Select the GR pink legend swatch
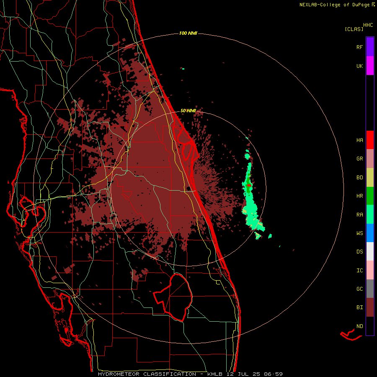 370,159
